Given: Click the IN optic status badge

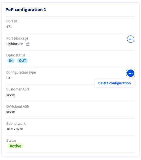Looking at the screenshot, I should (x=11, y=61).
